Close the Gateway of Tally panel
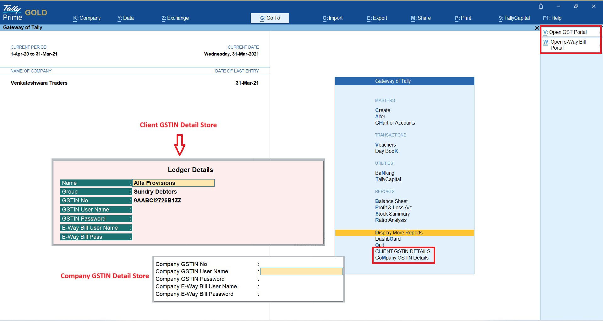 point(537,28)
